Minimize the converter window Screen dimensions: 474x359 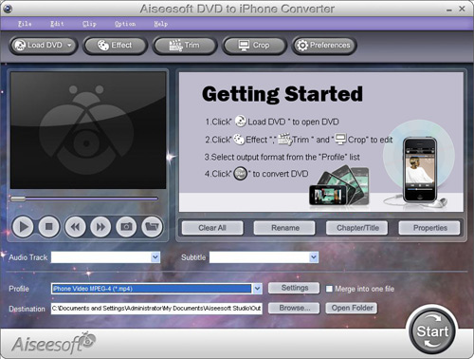point(449,9)
